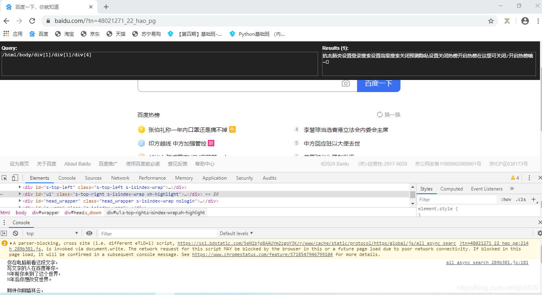Open the 百度 bookmark

pos(39,34)
